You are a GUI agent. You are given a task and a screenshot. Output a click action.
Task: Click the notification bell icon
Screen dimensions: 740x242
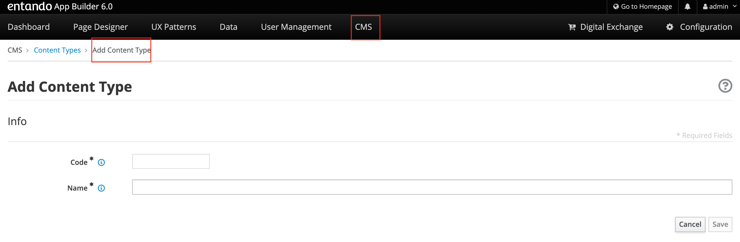point(687,7)
